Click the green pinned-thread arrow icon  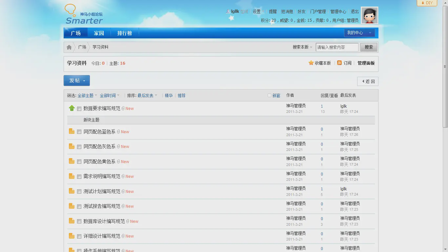[x=72, y=108]
